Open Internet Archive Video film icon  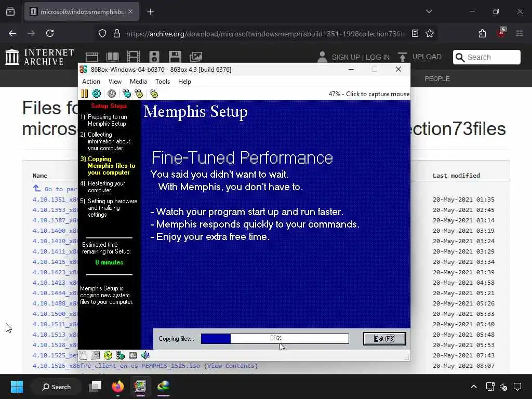tap(134, 57)
